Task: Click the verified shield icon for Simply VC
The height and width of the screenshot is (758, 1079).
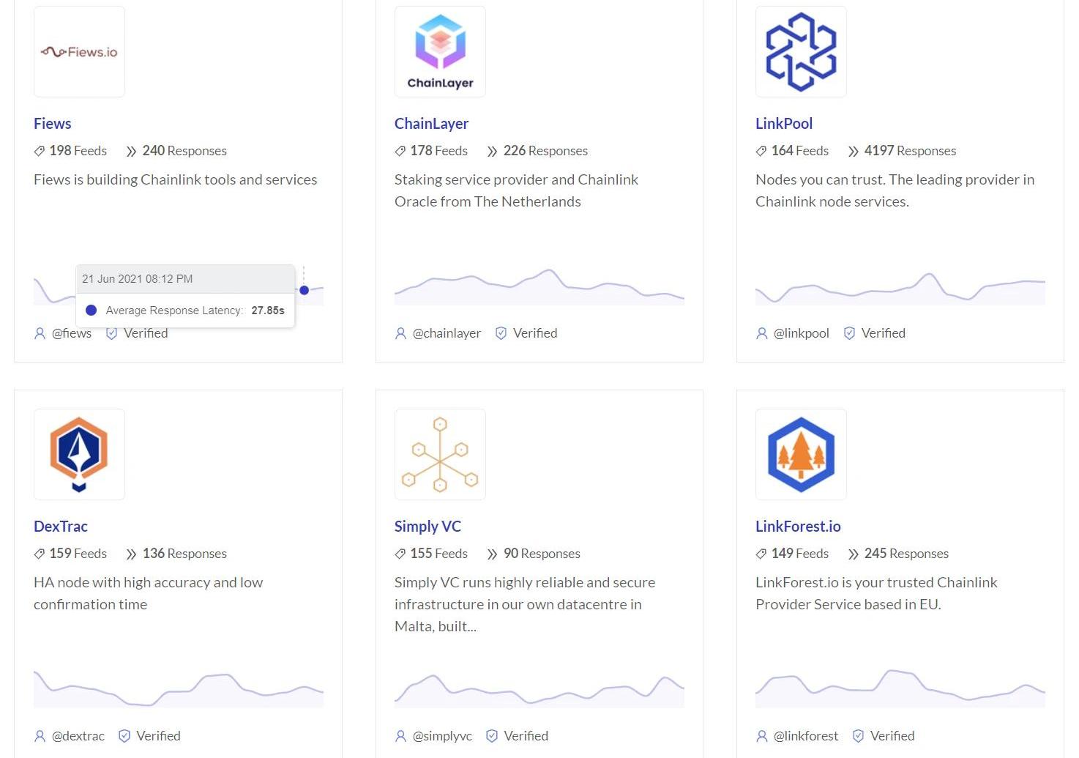Action: point(492,737)
